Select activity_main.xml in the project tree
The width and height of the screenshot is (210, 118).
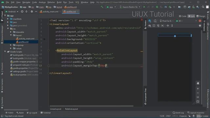tap(25, 39)
